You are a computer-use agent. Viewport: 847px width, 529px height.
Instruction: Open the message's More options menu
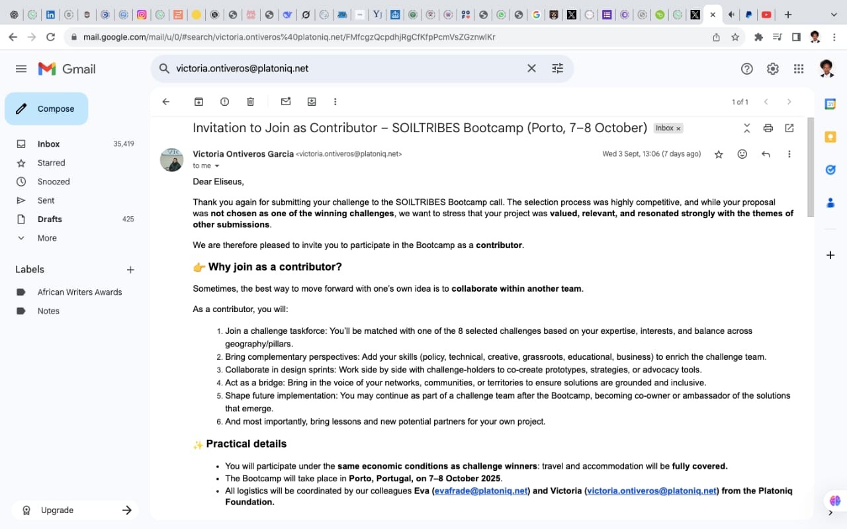tap(789, 154)
